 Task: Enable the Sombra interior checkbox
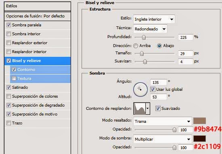point(8,34)
